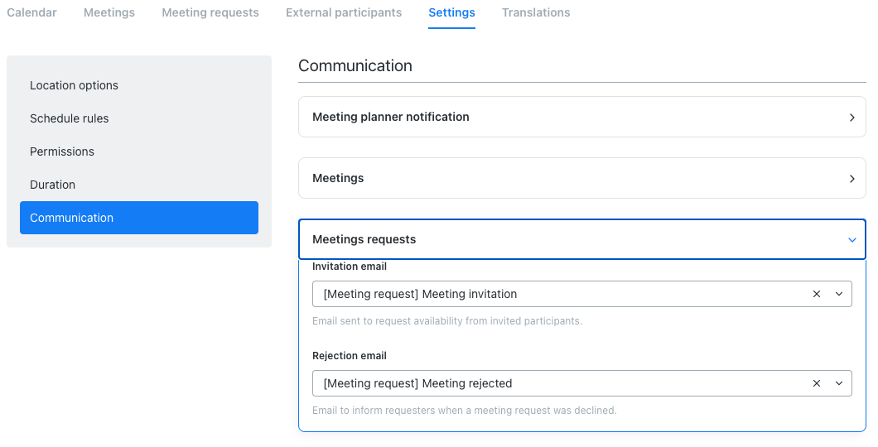Open the Rejection email dropdown arrow
The width and height of the screenshot is (878, 447).
coord(838,383)
